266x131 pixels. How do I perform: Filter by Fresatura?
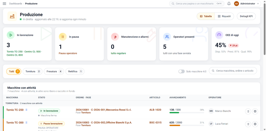[x=54, y=71]
